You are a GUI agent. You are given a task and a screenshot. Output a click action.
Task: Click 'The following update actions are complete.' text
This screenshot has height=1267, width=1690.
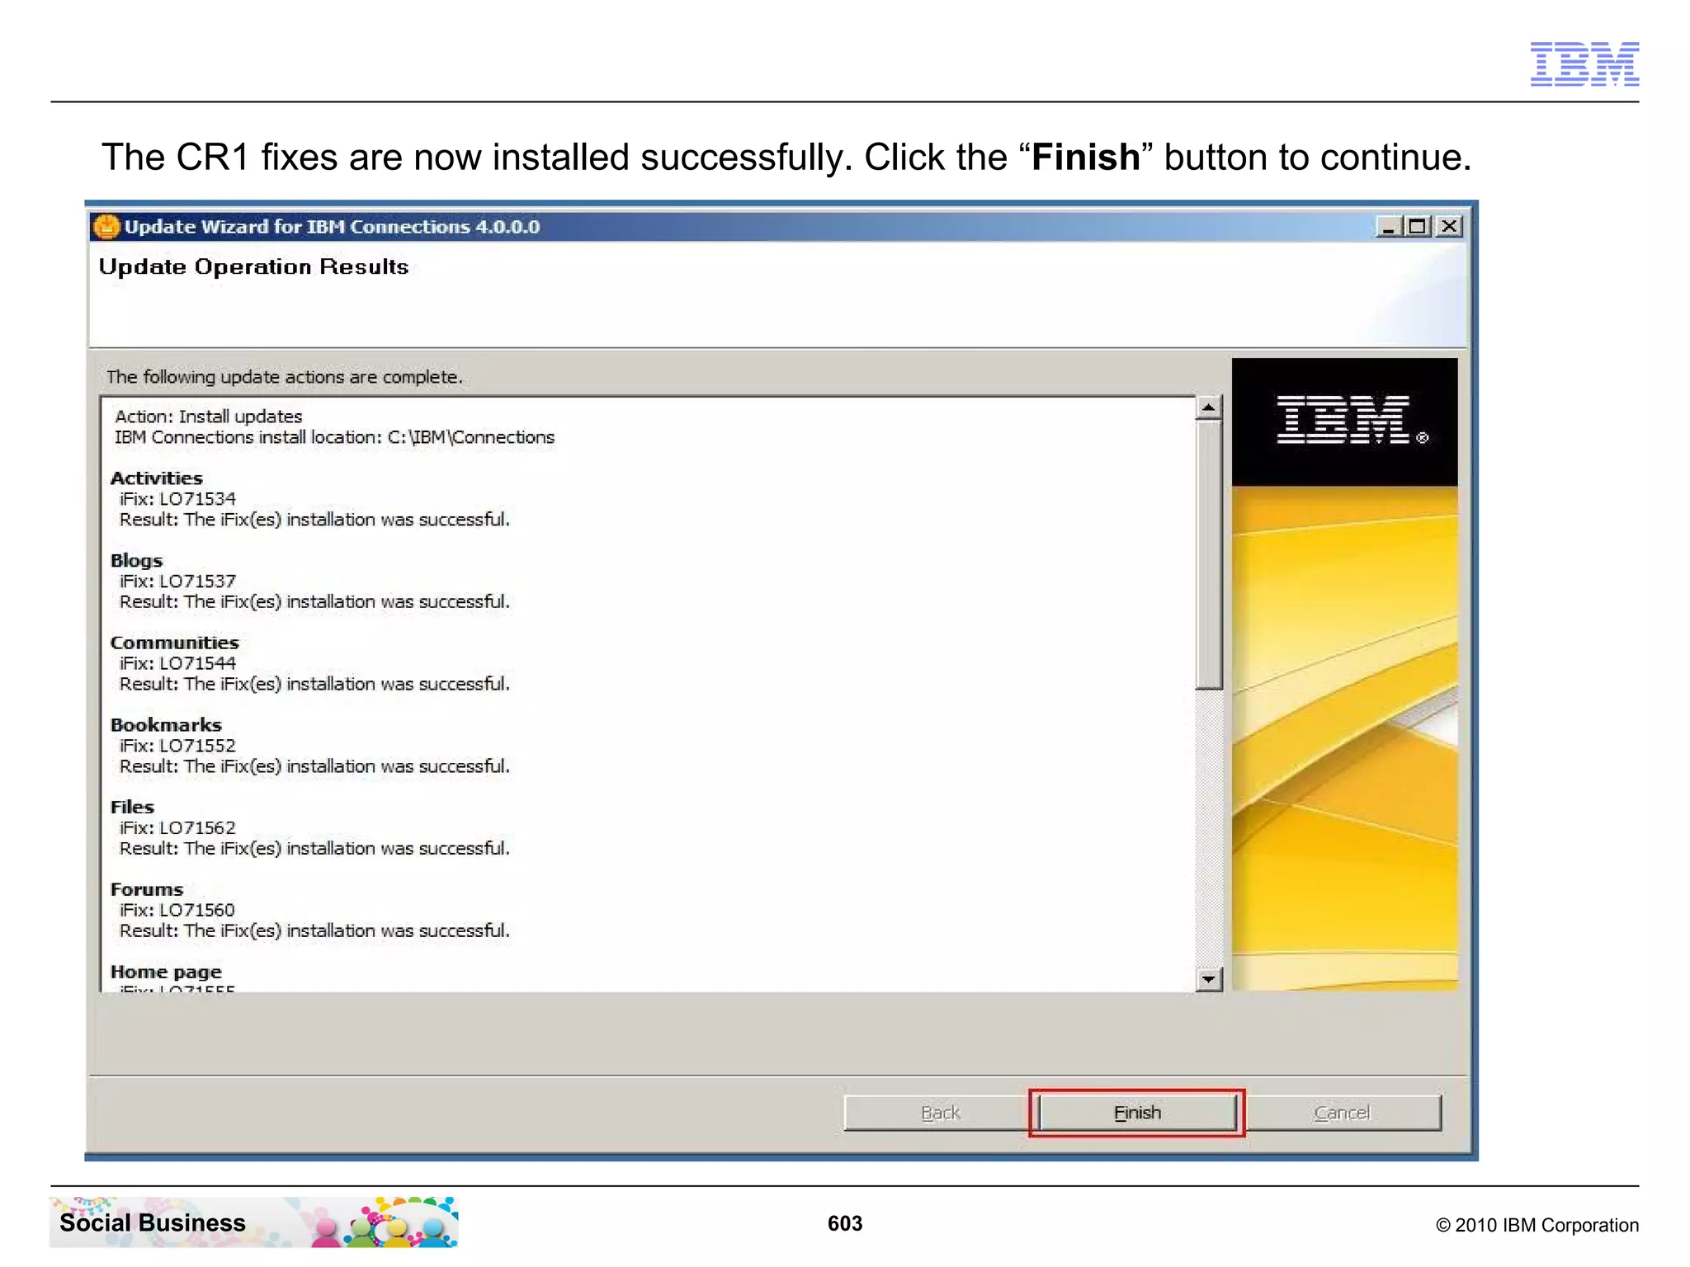(x=284, y=377)
